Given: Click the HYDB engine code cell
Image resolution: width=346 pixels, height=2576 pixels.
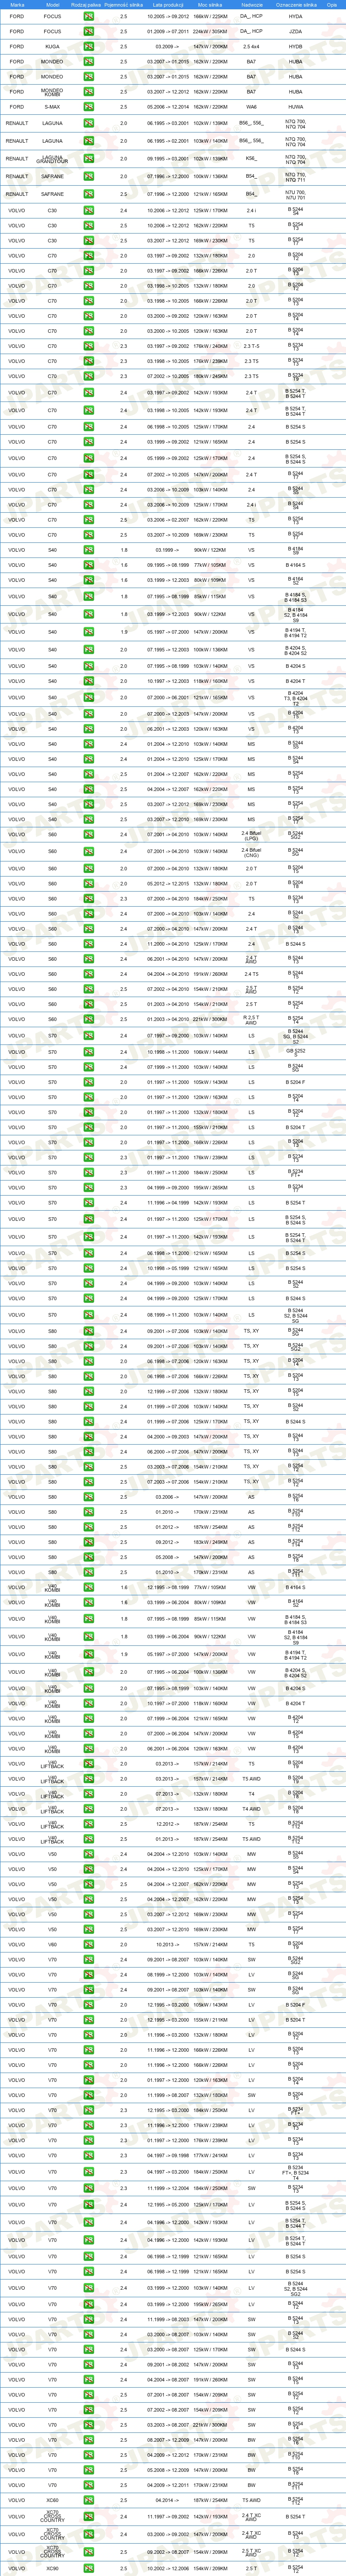Looking at the screenshot, I should click(295, 47).
